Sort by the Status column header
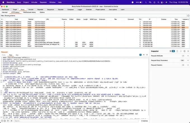The image size is (190, 123). click(78, 19)
